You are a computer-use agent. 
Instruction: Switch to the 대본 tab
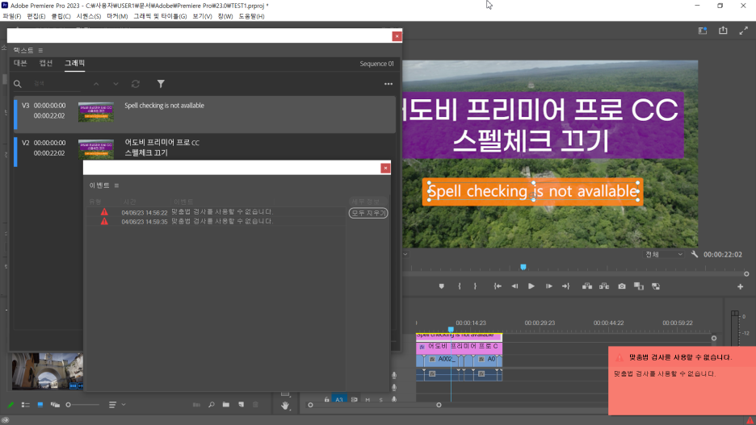(x=20, y=63)
